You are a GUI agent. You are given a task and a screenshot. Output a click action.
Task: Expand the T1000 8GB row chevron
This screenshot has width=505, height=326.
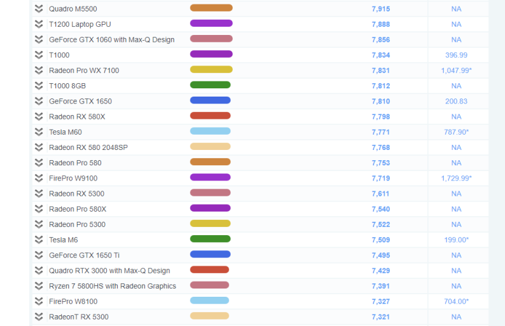tap(39, 86)
